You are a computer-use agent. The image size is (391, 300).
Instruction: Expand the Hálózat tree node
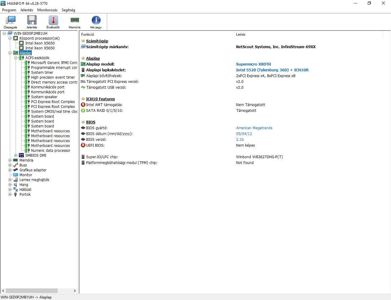[10, 190]
